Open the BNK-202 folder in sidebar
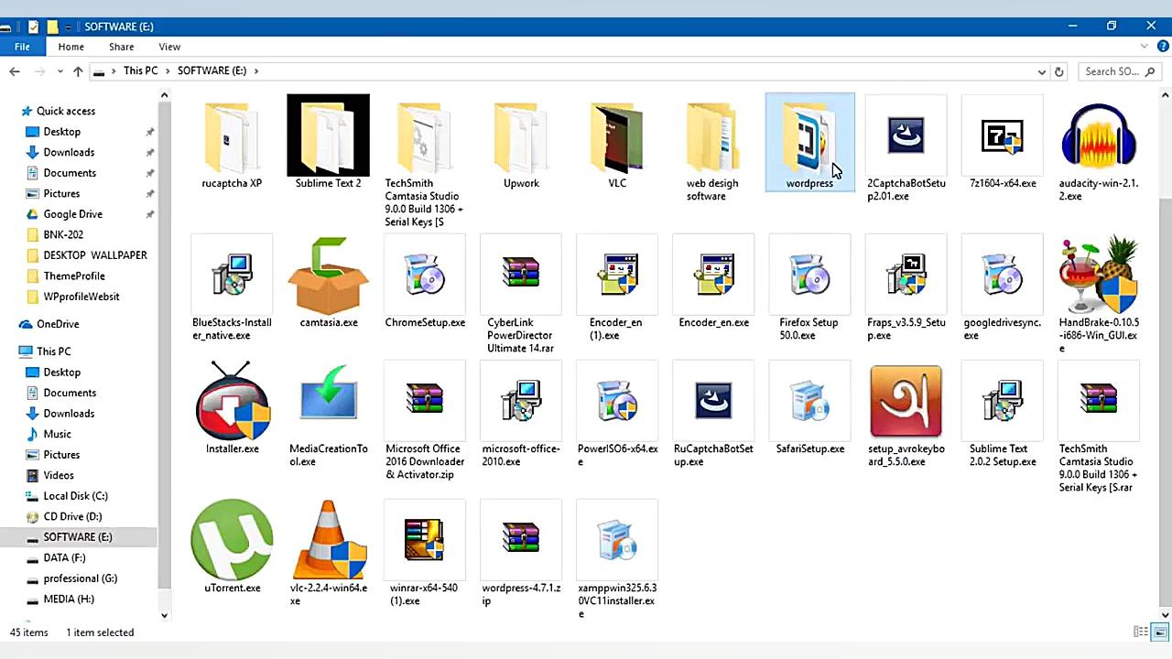Viewport: 1172px width, 659px height. 63,234
